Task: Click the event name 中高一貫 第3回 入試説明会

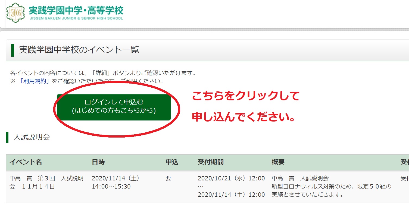Action: click(46, 182)
